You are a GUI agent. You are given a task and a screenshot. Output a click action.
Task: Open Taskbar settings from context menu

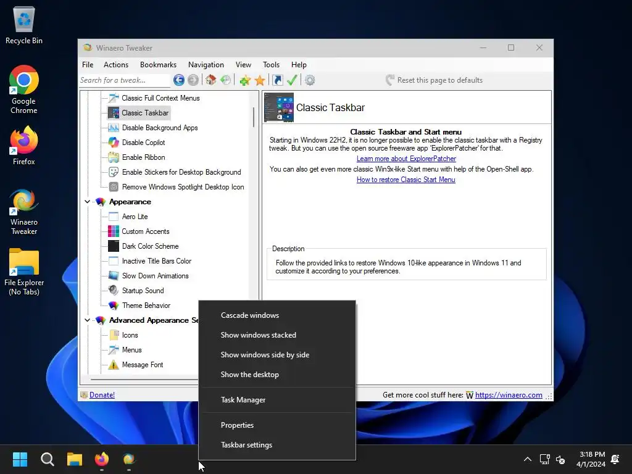(x=277, y=445)
